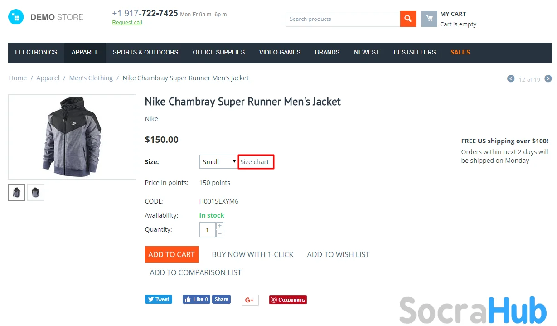557x326 pixels.
Task: Open the shopping cart icon
Action: tap(429, 19)
